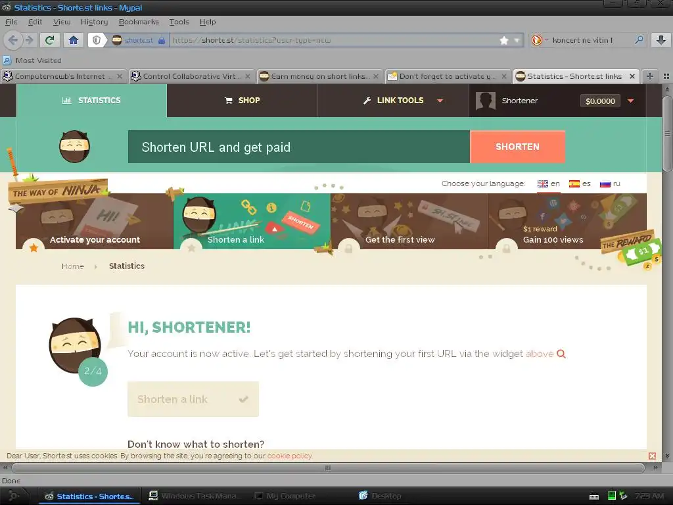The image size is (673, 505).
Task: Open the Bookmarks menu
Action: click(x=139, y=22)
